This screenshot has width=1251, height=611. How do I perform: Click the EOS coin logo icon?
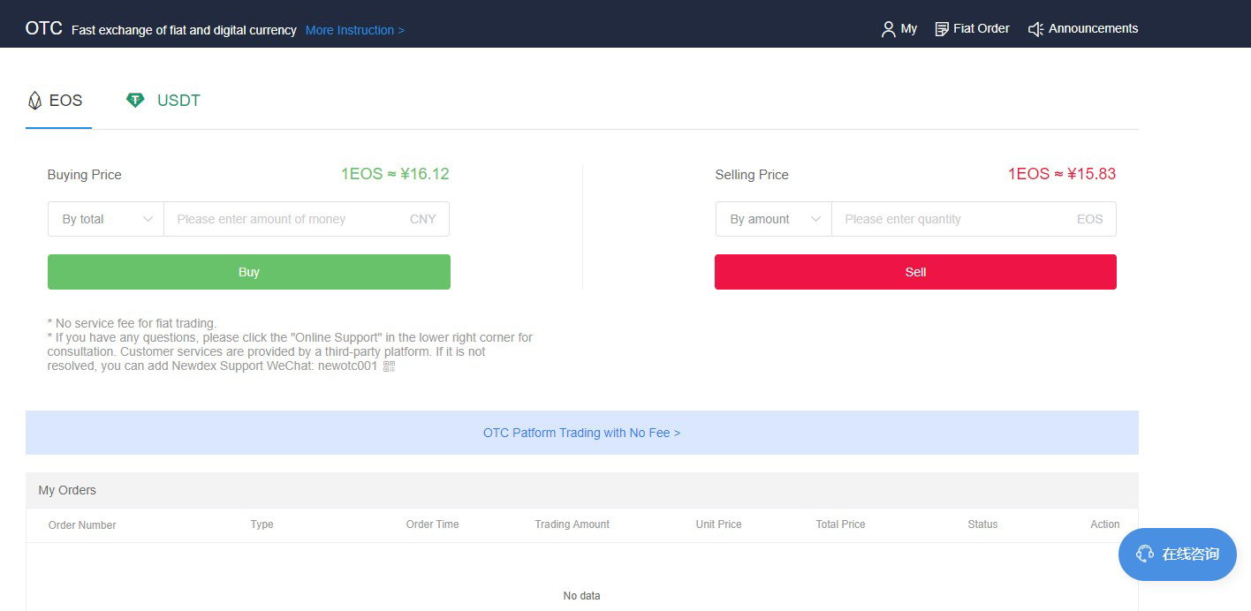[34, 101]
